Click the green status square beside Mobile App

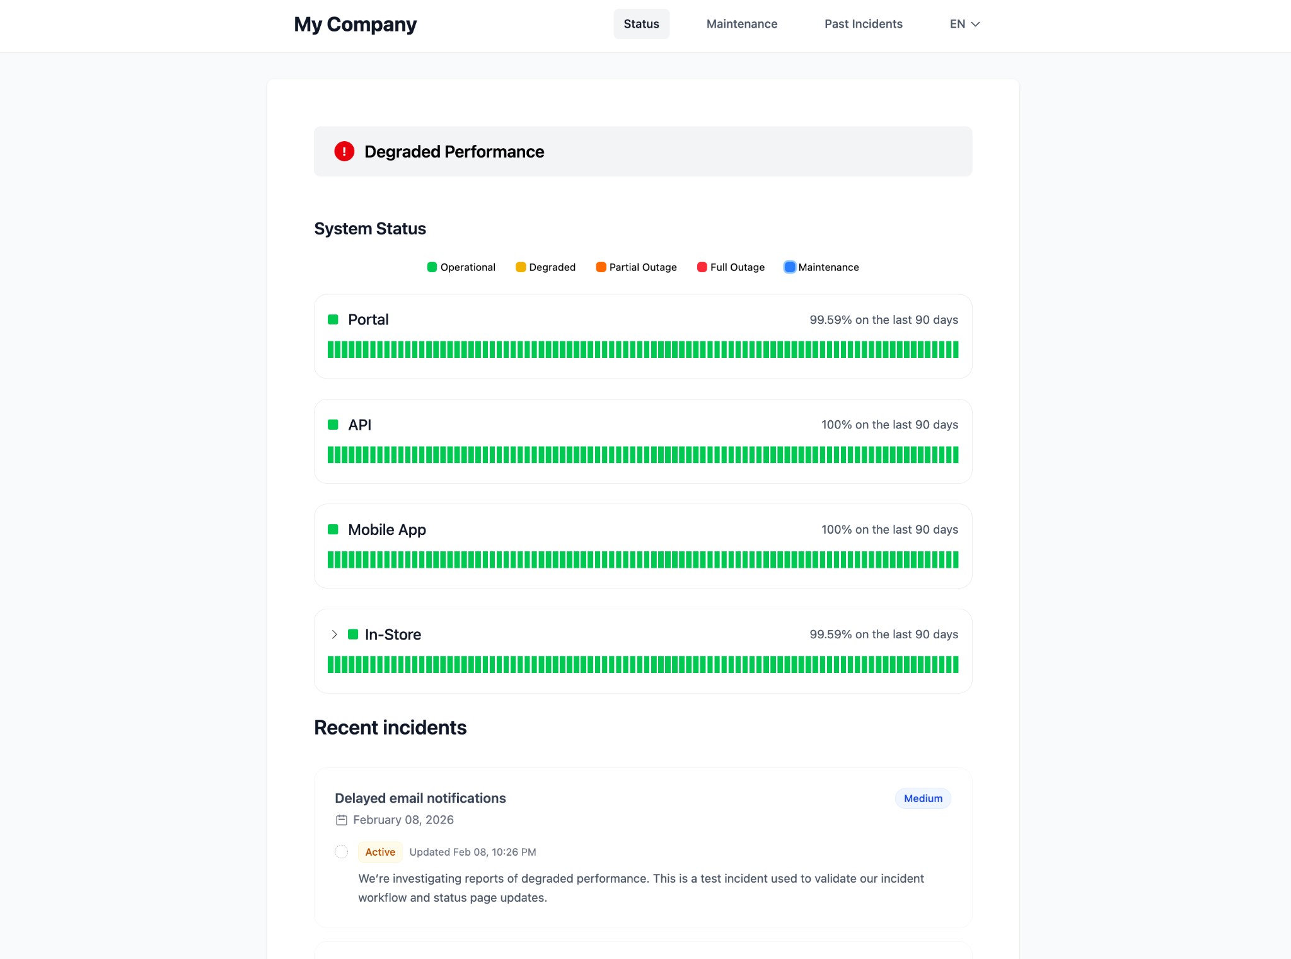333,529
